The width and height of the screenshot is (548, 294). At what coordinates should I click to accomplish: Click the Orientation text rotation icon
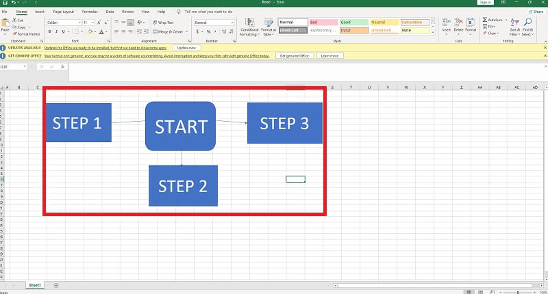click(x=140, y=23)
